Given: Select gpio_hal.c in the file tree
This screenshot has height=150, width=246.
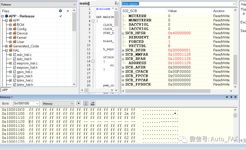Looking at the screenshot, I should click(x=25, y=72).
